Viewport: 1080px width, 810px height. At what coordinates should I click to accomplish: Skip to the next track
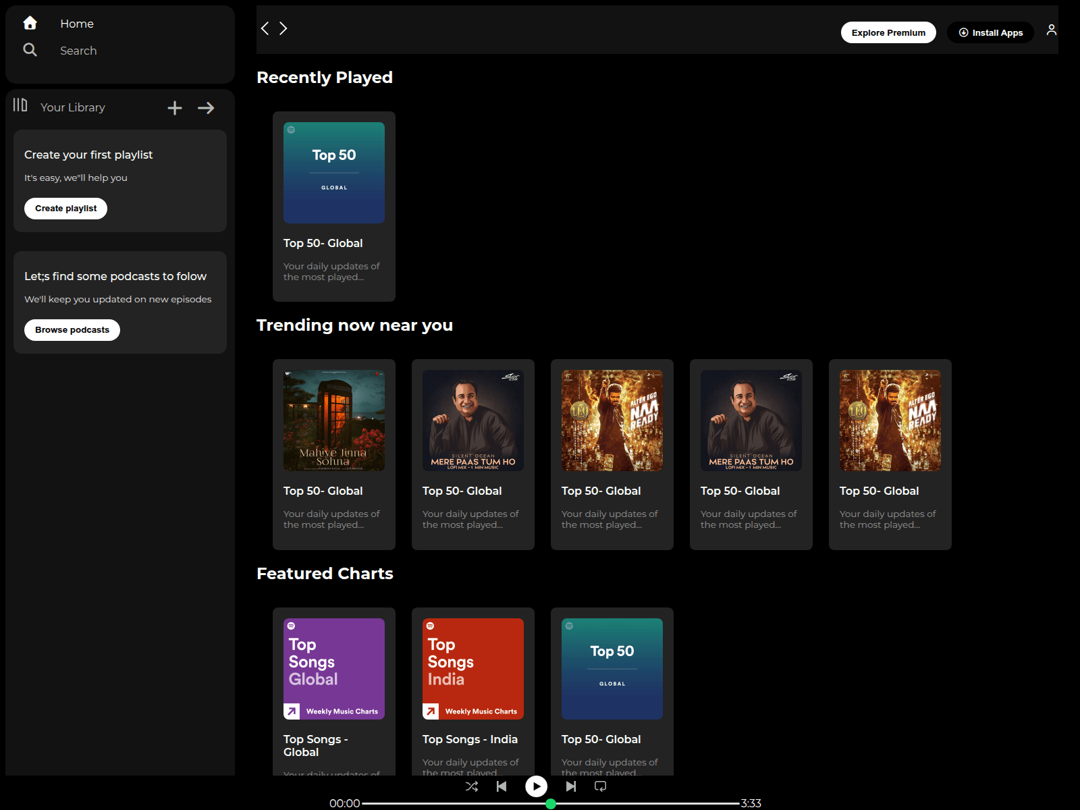571,786
